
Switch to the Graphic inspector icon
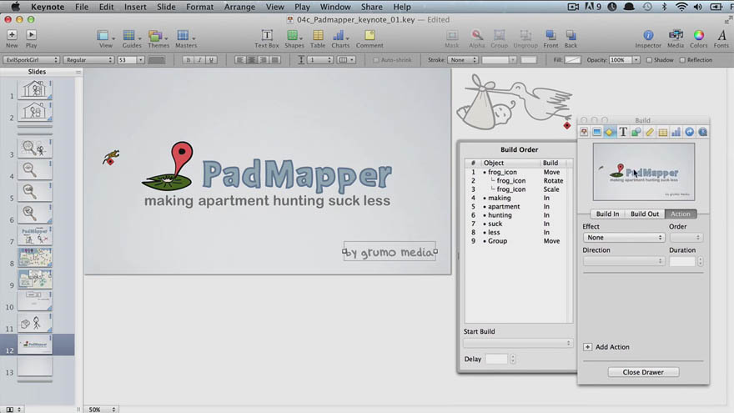636,133
